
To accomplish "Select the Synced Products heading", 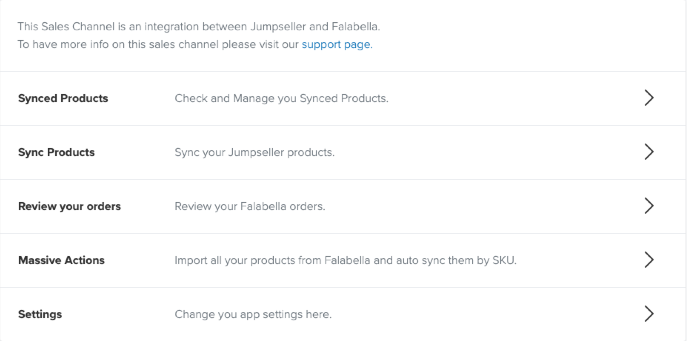I will pos(63,98).
